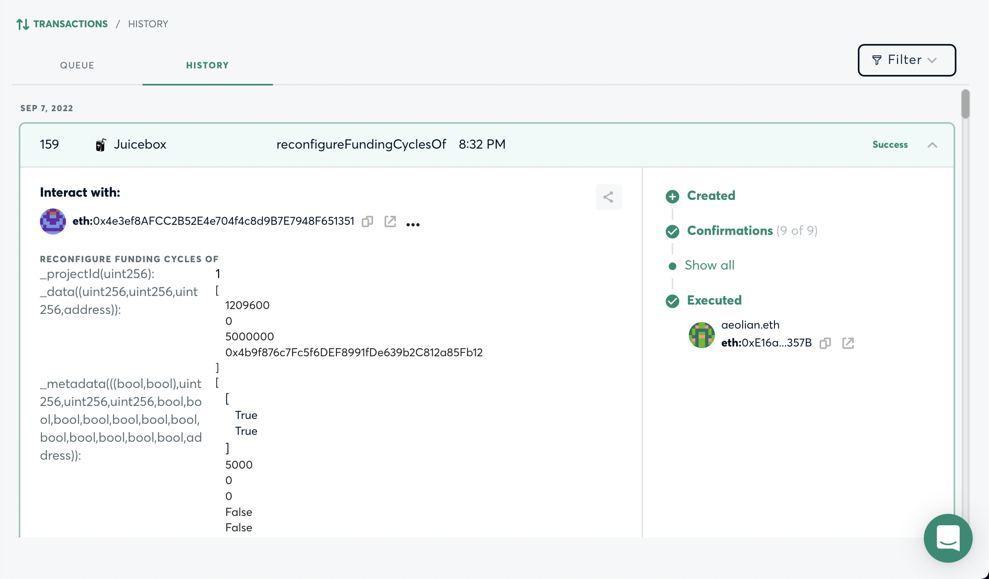
Task: Open the three-dot more options menu
Action: [413, 224]
